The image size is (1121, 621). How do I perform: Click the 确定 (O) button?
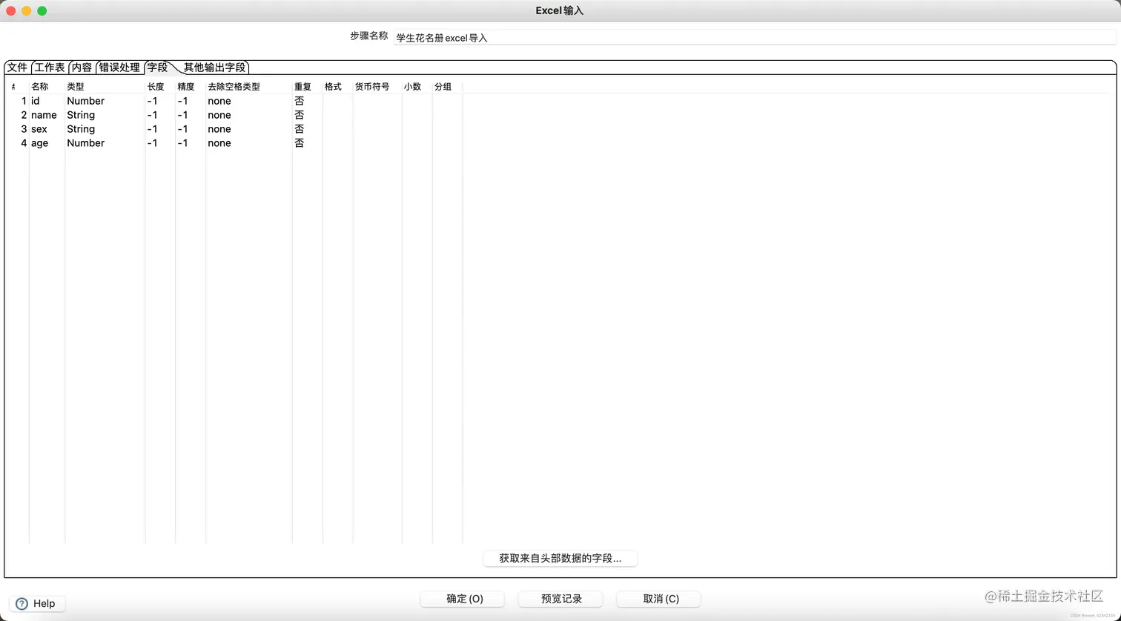pyautogui.click(x=463, y=599)
